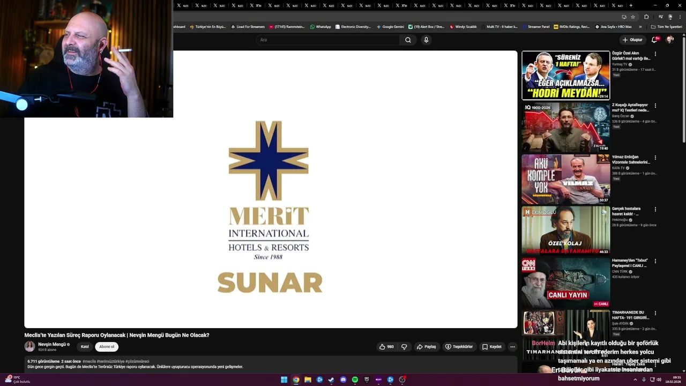Click the Barış Özcan channel name
This screenshot has width=686, height=386.
[621, 116]
